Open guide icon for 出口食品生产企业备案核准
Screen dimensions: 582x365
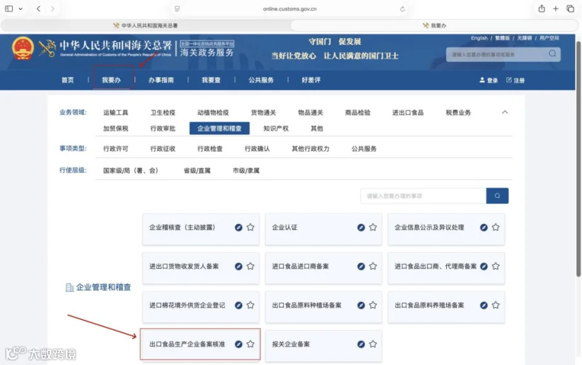(238, 344)
